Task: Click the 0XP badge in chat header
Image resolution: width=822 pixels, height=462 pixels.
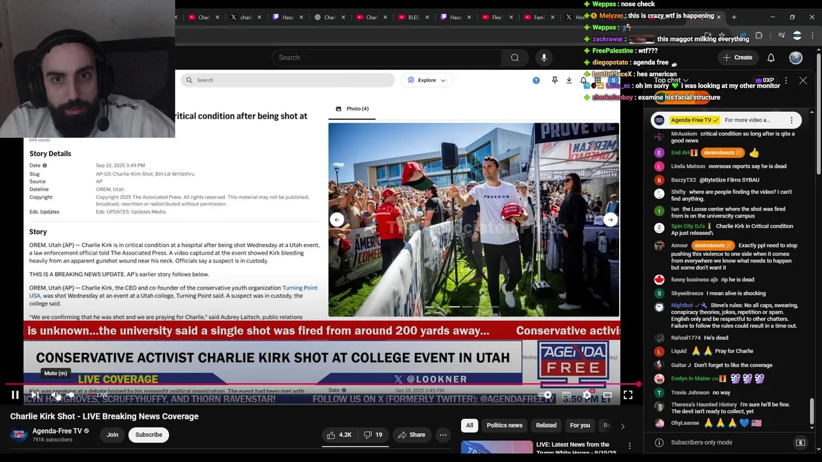Action: [764, 80]
